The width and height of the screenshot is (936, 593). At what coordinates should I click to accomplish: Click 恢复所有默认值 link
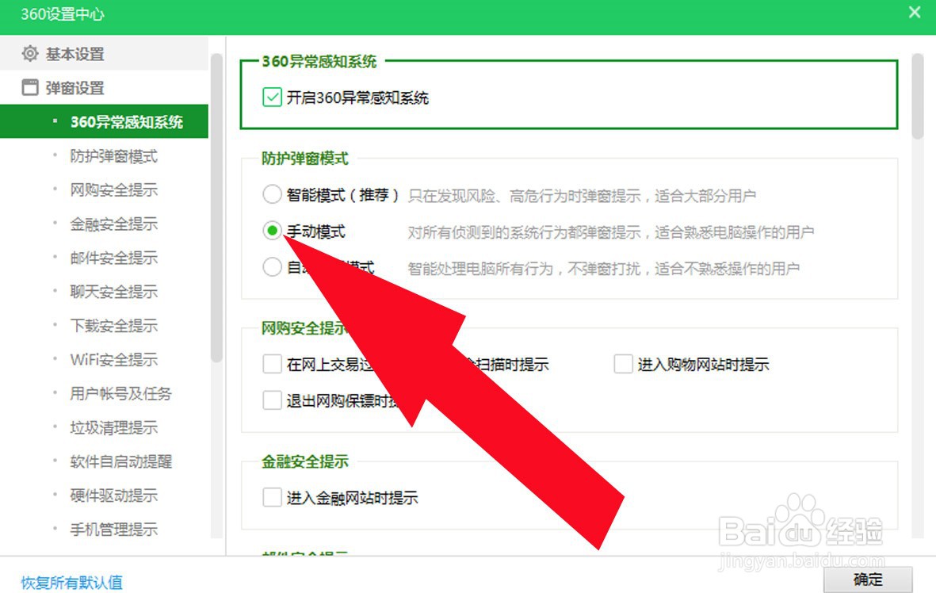[71, 582]
